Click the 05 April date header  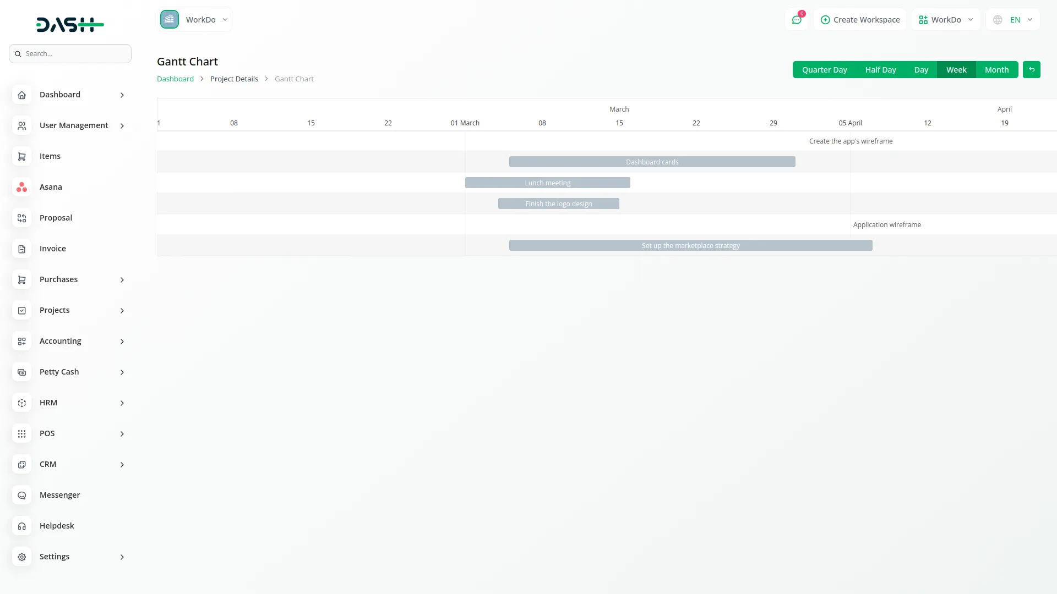[x=850, y=123]
